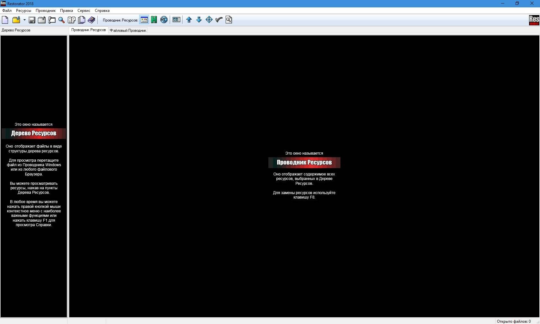This screenshot has height=324, width=540.
Task: Open the Справка menu
Action: [x=102, y=11]
